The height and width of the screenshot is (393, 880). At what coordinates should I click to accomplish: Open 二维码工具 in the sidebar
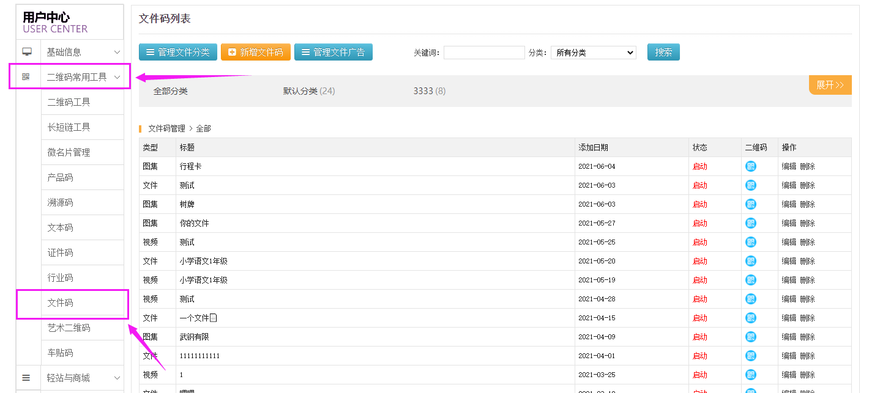pyautogui.click(x=69, y=102)
